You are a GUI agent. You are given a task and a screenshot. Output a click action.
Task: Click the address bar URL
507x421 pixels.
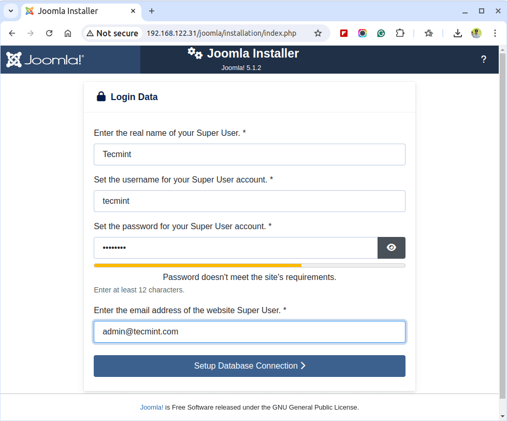[x=222, y=33]
